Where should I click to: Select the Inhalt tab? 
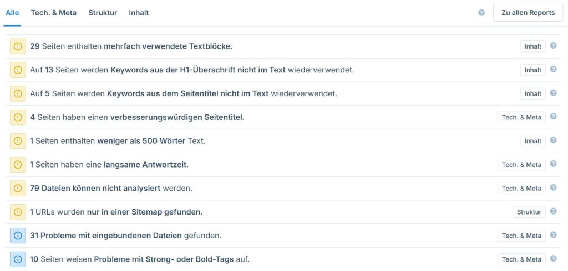coord(139,13)
